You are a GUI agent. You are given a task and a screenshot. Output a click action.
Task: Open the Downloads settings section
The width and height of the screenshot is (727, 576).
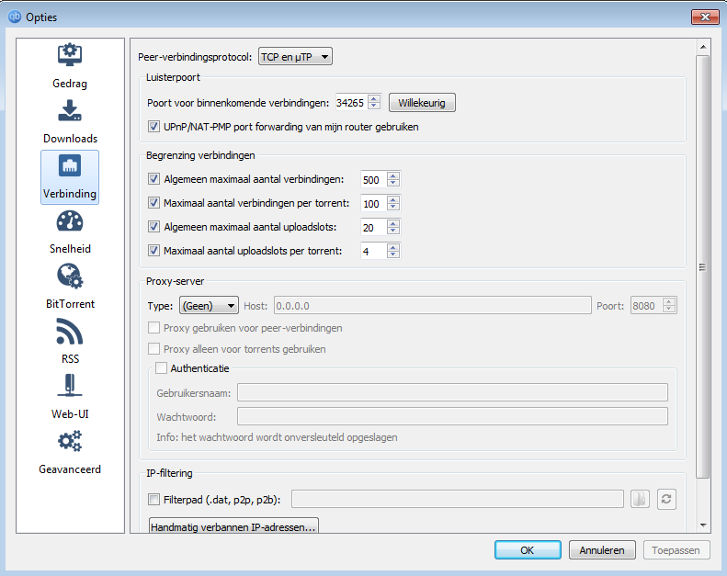[x=70, y=121]
